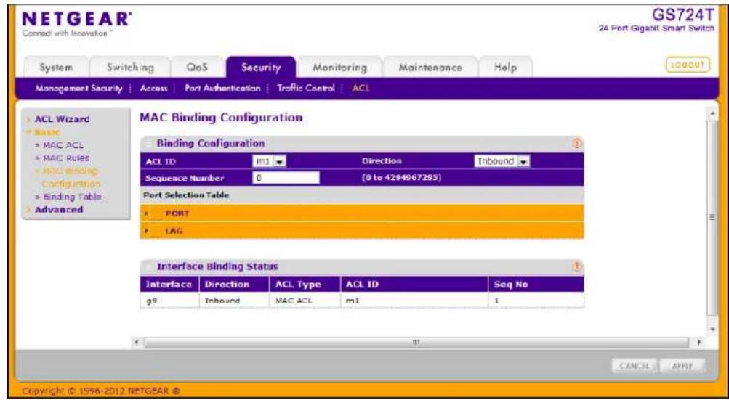This screenshot has width=729, height=400.
Task: Collapse the Binding Configuration section header
Action: 148,144
